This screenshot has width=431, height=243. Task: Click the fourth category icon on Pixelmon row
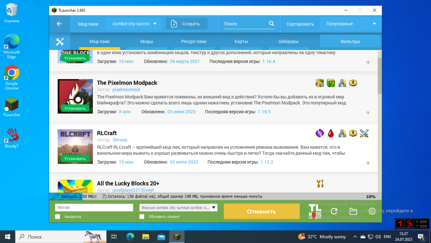353,83
